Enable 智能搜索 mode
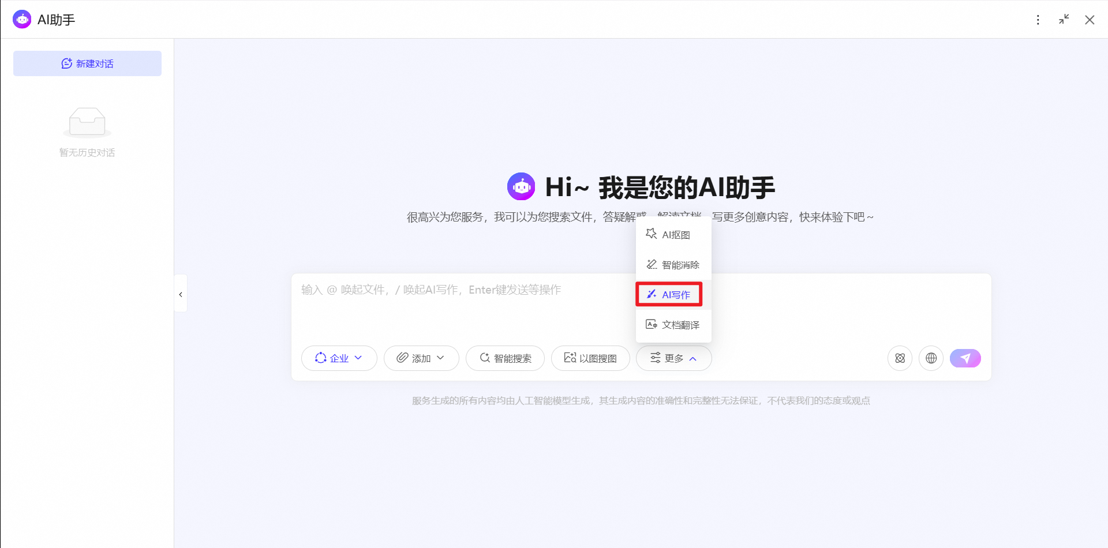Viewport: 1108px width, 548px height. 505,358
